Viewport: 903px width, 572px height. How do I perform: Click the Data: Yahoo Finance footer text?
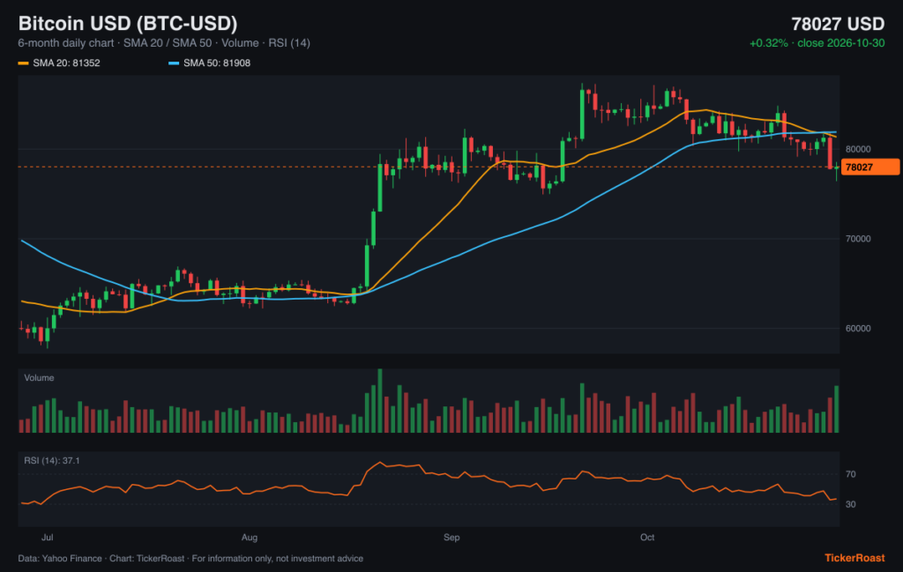190,559
